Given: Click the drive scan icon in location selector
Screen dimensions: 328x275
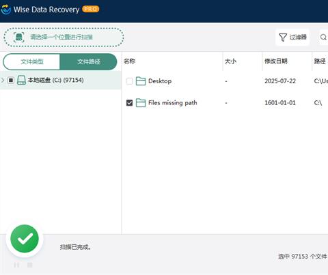Looking at the screenshot, I should [18, 37].
